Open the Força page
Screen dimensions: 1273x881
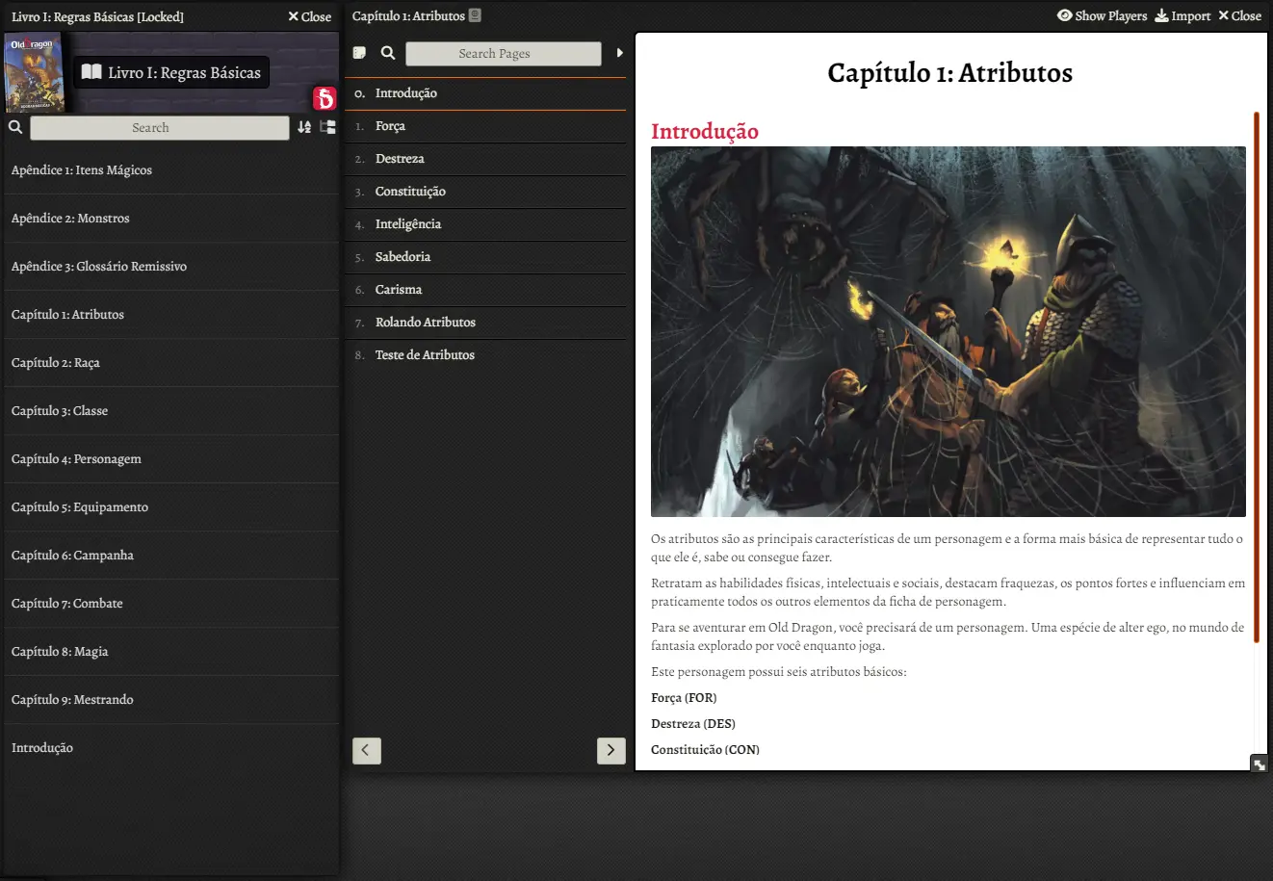click(x=485, y=126)
